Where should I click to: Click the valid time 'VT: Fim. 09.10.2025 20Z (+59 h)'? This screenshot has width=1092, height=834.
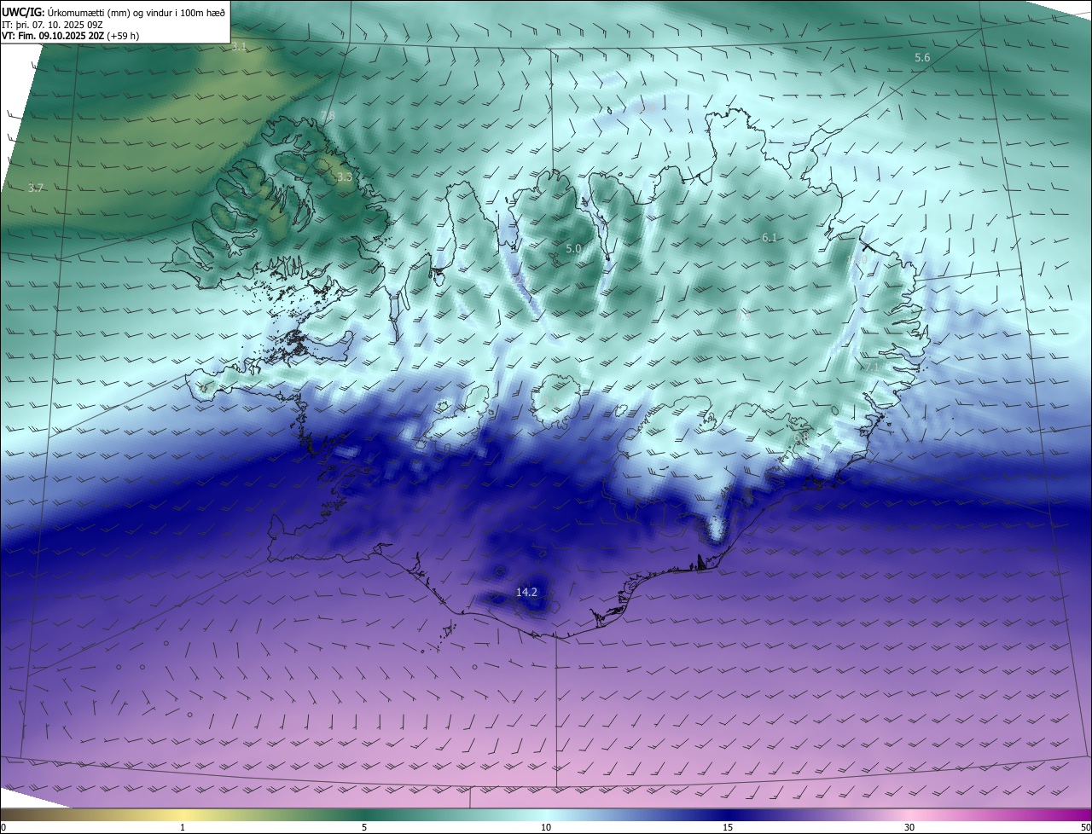[x=71, y=36]
